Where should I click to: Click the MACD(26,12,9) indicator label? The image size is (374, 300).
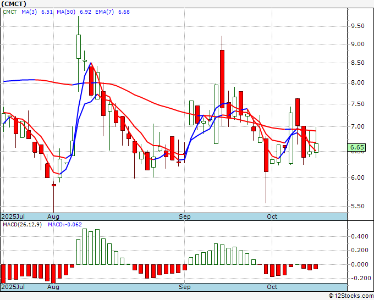pyautogui.click(x=22, y=225)
